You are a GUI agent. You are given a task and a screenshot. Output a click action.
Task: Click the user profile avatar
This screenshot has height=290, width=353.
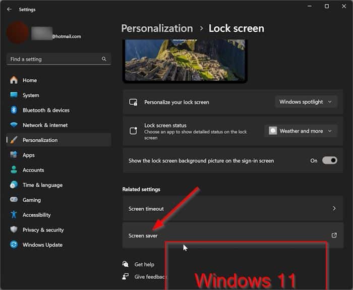[18, 33]
